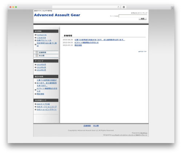This screenshot has width=182, height=154.
Task: Click the 新着情報 heading
Action: [68, 36]
